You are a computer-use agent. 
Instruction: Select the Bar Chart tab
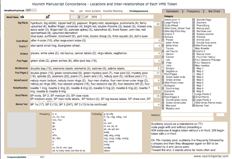(x=214, y=11)
